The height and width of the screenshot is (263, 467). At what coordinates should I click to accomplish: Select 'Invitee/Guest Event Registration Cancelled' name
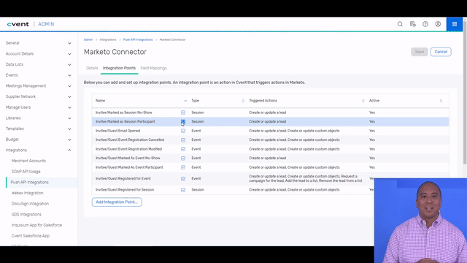(x=130, y=140)
